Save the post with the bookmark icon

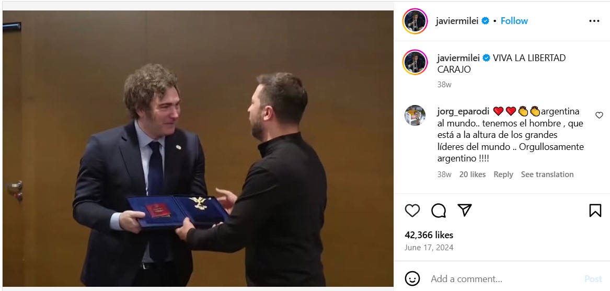(x=595, y=211)
